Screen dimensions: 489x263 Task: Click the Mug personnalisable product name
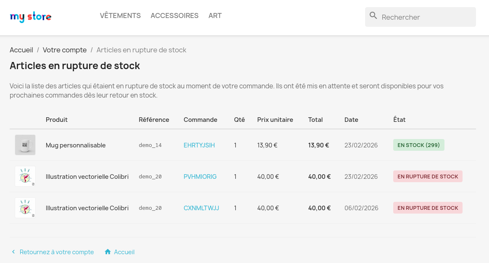(76, 145)
